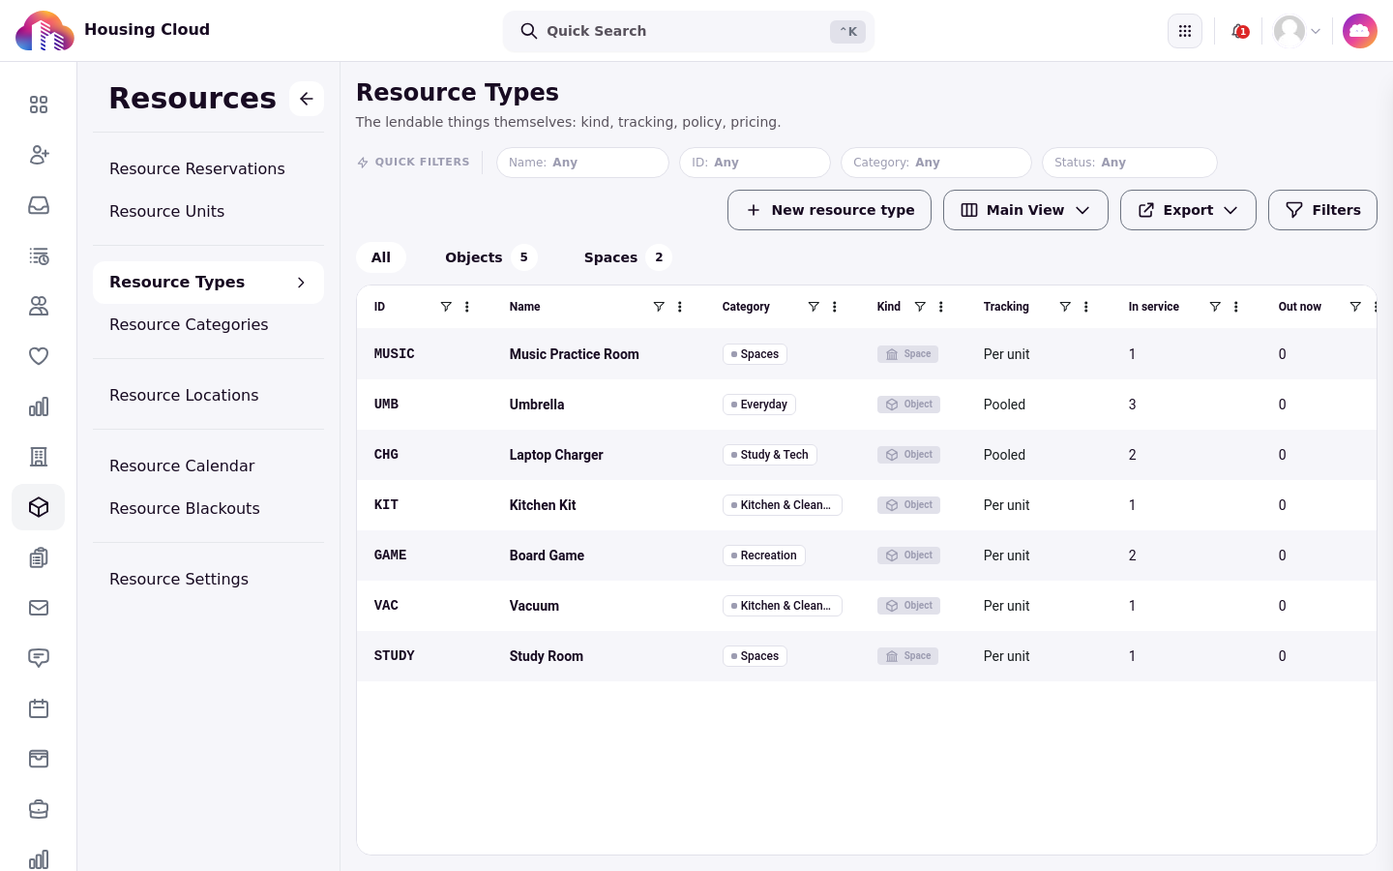Click the add-user icon in the sidebar
The height and width of the screenshot is (871, 1393).
[39, 155]
